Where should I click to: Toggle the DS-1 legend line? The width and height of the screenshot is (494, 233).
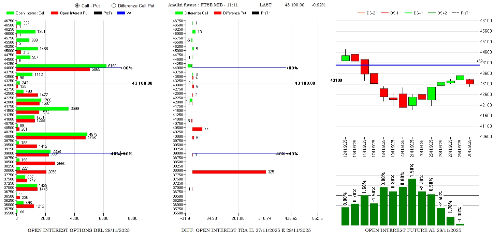point(385,13)
